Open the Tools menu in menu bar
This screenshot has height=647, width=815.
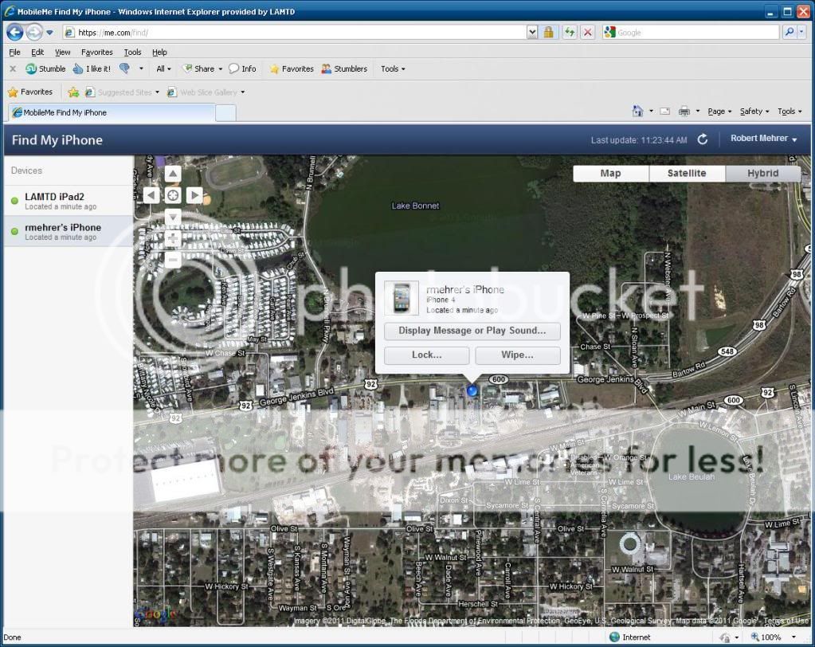[x=132, y=52]
